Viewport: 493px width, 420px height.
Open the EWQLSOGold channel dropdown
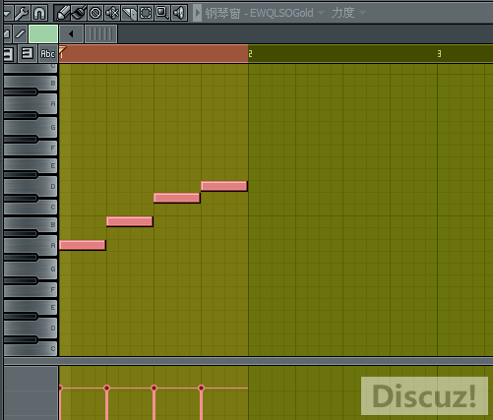[x=322, y=13]
